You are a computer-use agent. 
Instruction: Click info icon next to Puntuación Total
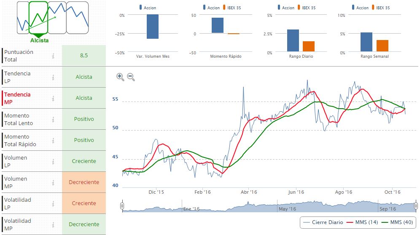coord(53,56)
